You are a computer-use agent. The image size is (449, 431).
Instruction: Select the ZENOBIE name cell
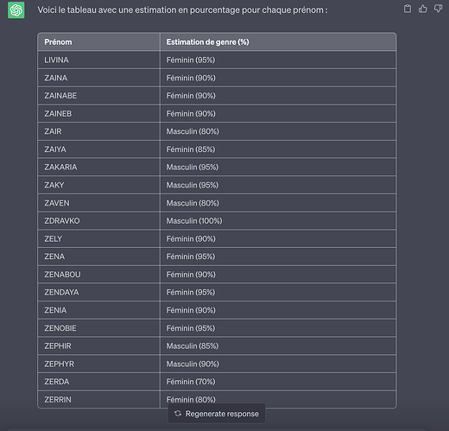click(98, 328)
